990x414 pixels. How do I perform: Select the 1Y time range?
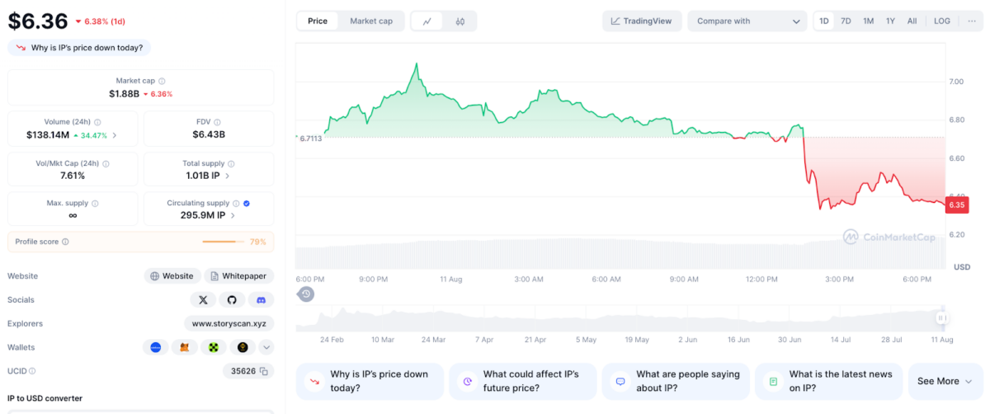[890, 21]
